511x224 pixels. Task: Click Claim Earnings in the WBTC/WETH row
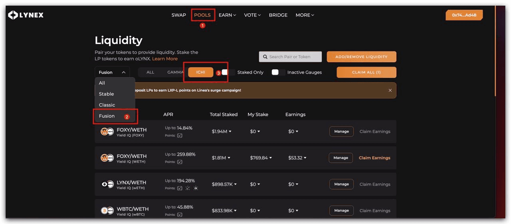pyautogui.click(x=375, y=210)
